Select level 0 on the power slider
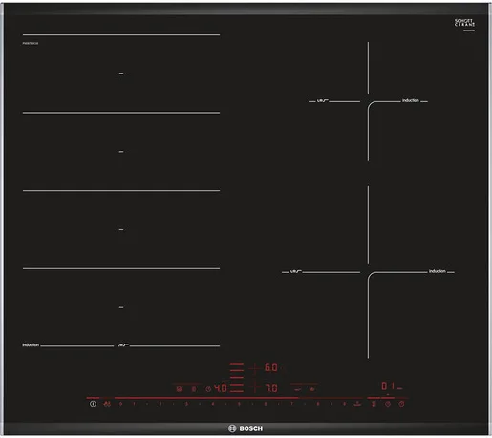492x438 pixels. click(x=120, y=404)
